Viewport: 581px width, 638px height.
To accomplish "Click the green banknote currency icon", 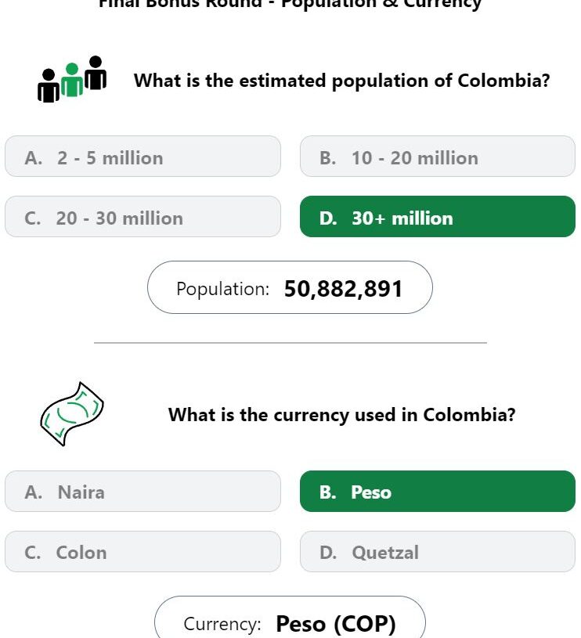I will (x=71, y=413).
